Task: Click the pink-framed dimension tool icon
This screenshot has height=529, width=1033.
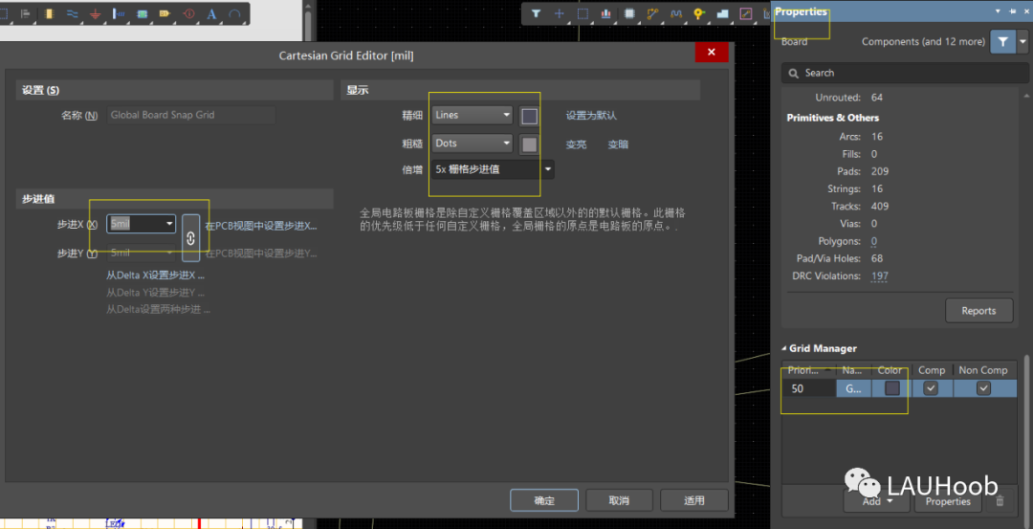Action: [746, 13]
